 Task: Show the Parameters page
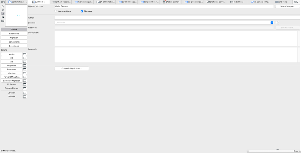tap(14, 33)
